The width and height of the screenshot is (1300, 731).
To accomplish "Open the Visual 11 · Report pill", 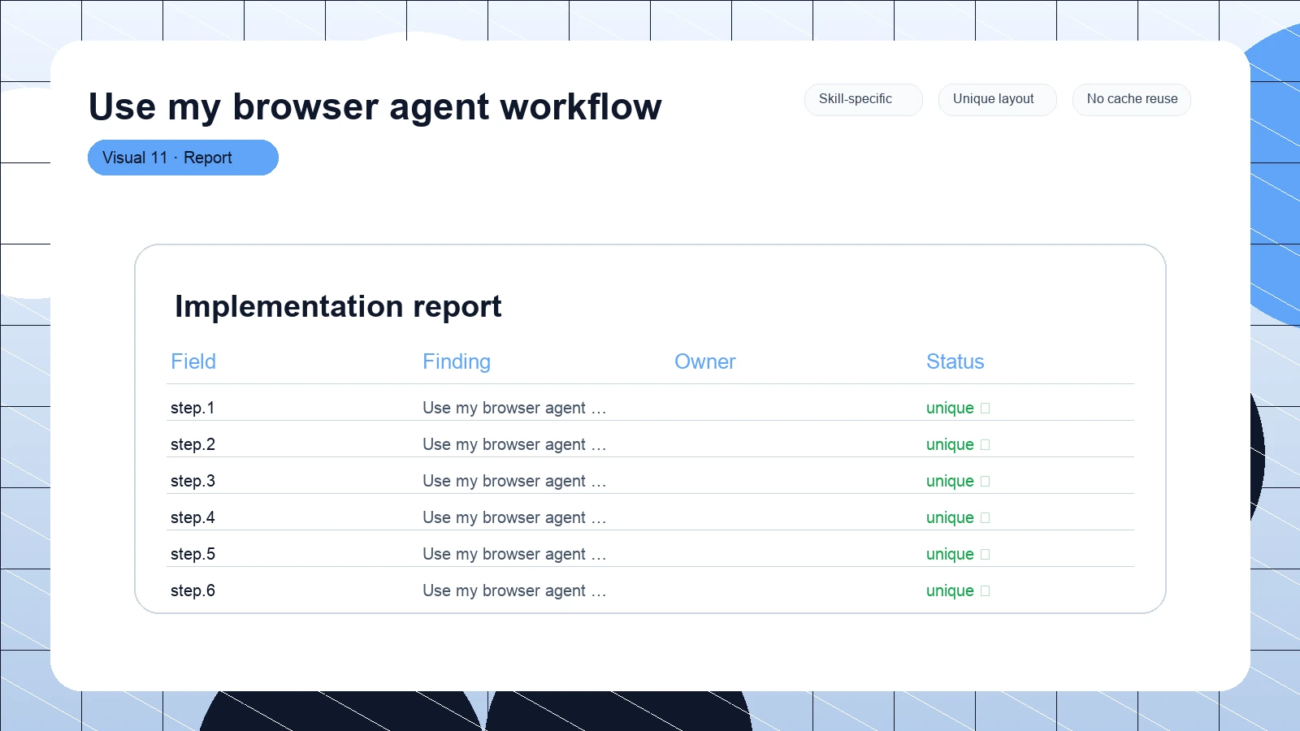I will coord(183,158).
